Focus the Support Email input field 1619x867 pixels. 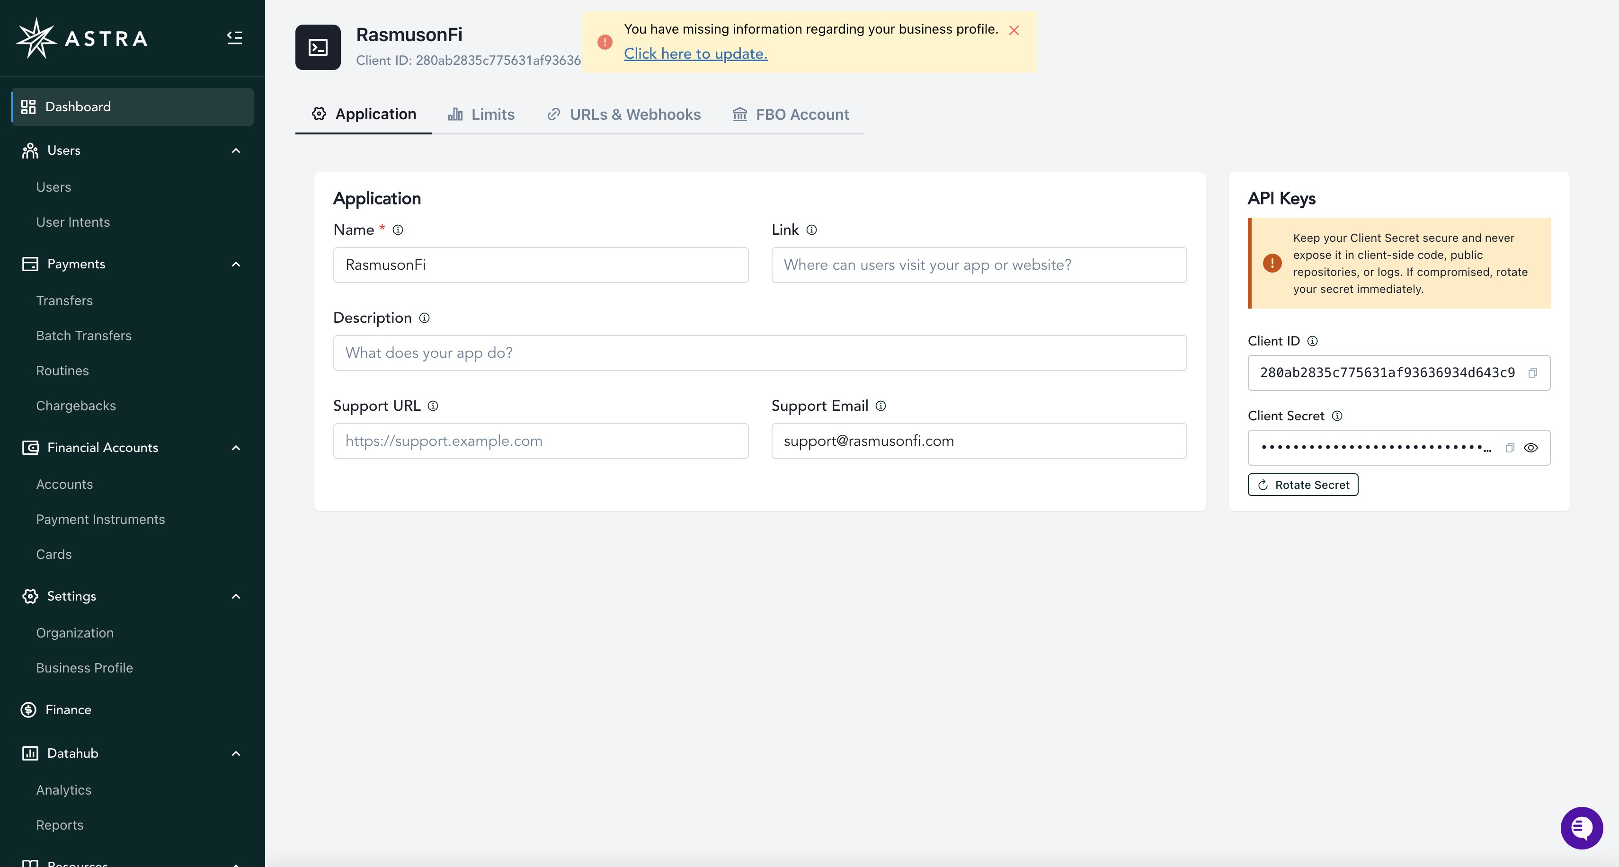click(x=979, y=441)
